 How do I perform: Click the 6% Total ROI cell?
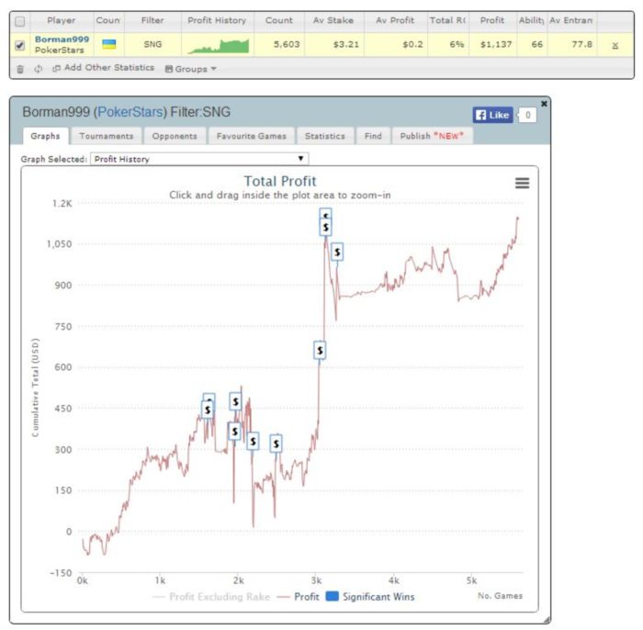tap(448, 44)
